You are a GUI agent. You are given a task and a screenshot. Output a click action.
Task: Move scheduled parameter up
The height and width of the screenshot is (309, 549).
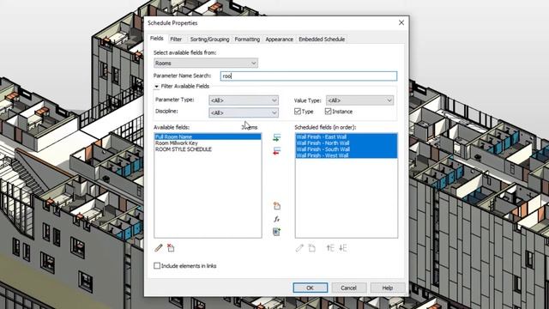330,248
